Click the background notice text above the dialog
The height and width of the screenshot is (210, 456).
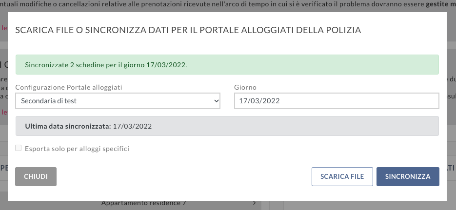(195, 3)
